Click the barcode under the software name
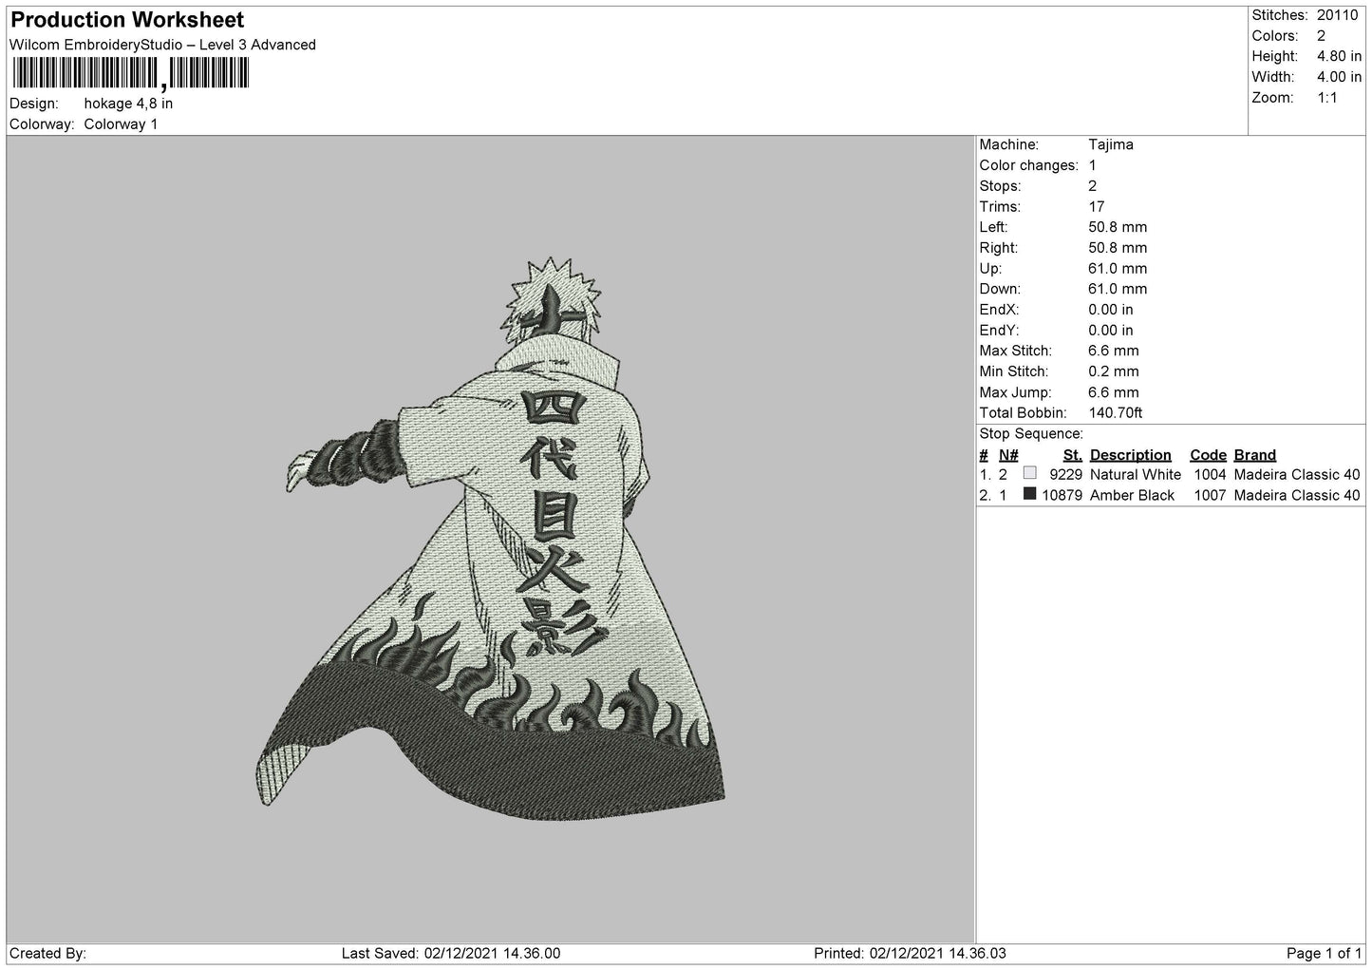 coord(129,73)
